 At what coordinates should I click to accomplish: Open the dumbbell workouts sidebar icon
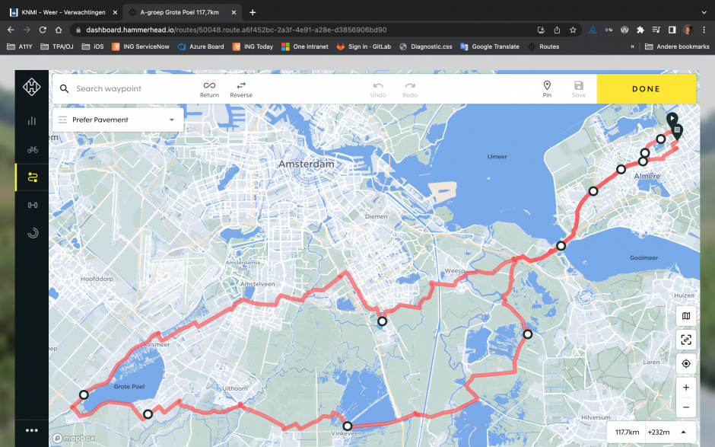point(32,205)
